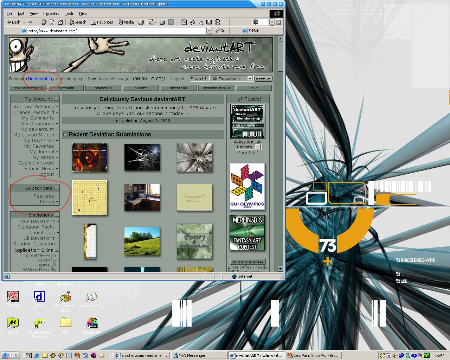Screen dimensions: 450x360
Task: Click the Submit Artwork link
Action: (x=37, y=163)
